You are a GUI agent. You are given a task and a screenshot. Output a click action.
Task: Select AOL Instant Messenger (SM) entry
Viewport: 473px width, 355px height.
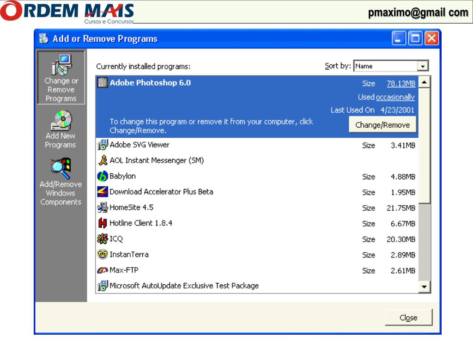pos(257,160)
